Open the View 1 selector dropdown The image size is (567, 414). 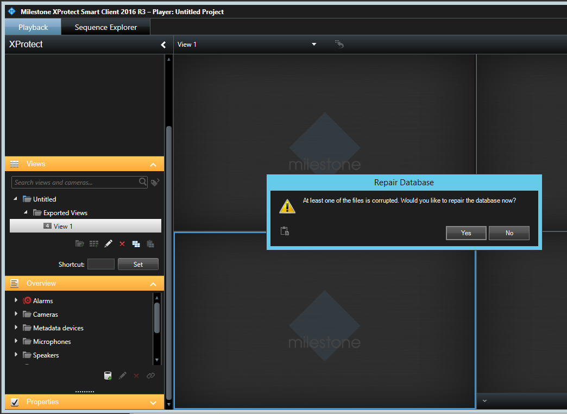(x=313, y=44)
